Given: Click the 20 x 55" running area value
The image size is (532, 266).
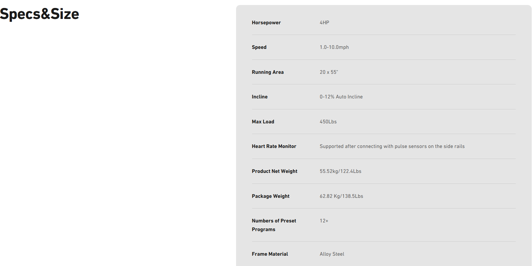Looking at the screenshot, I should coord(329,72).
